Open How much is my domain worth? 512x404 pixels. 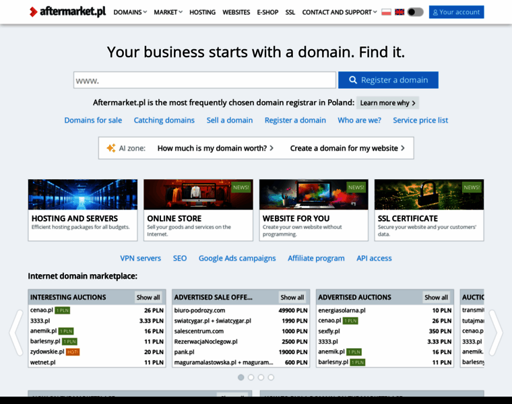tap(215, 148)
